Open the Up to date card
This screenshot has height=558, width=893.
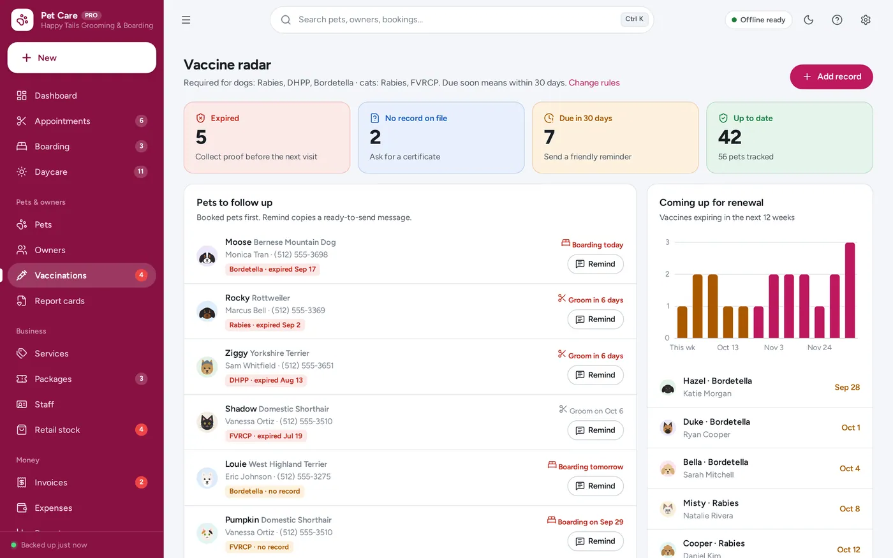(789, 138)
